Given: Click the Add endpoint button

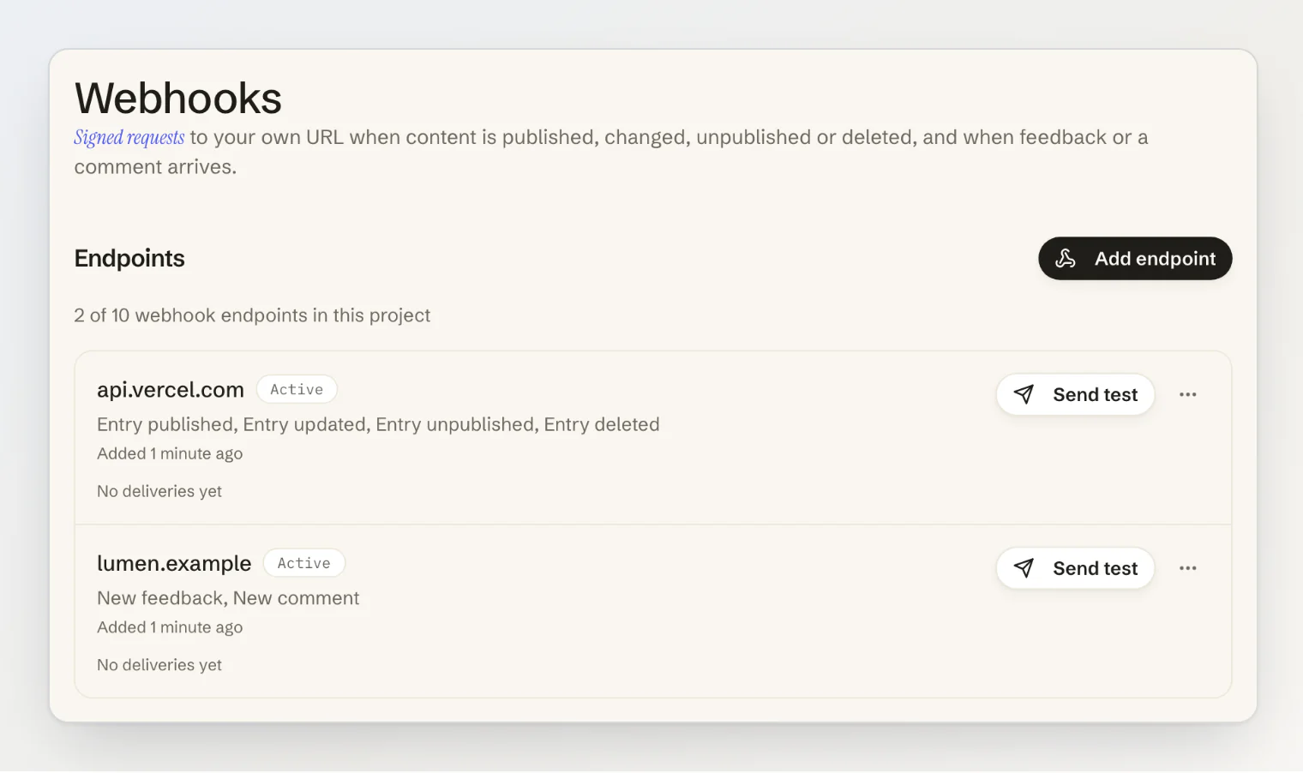Looking at the screenshot, I should pos(1135,259).
